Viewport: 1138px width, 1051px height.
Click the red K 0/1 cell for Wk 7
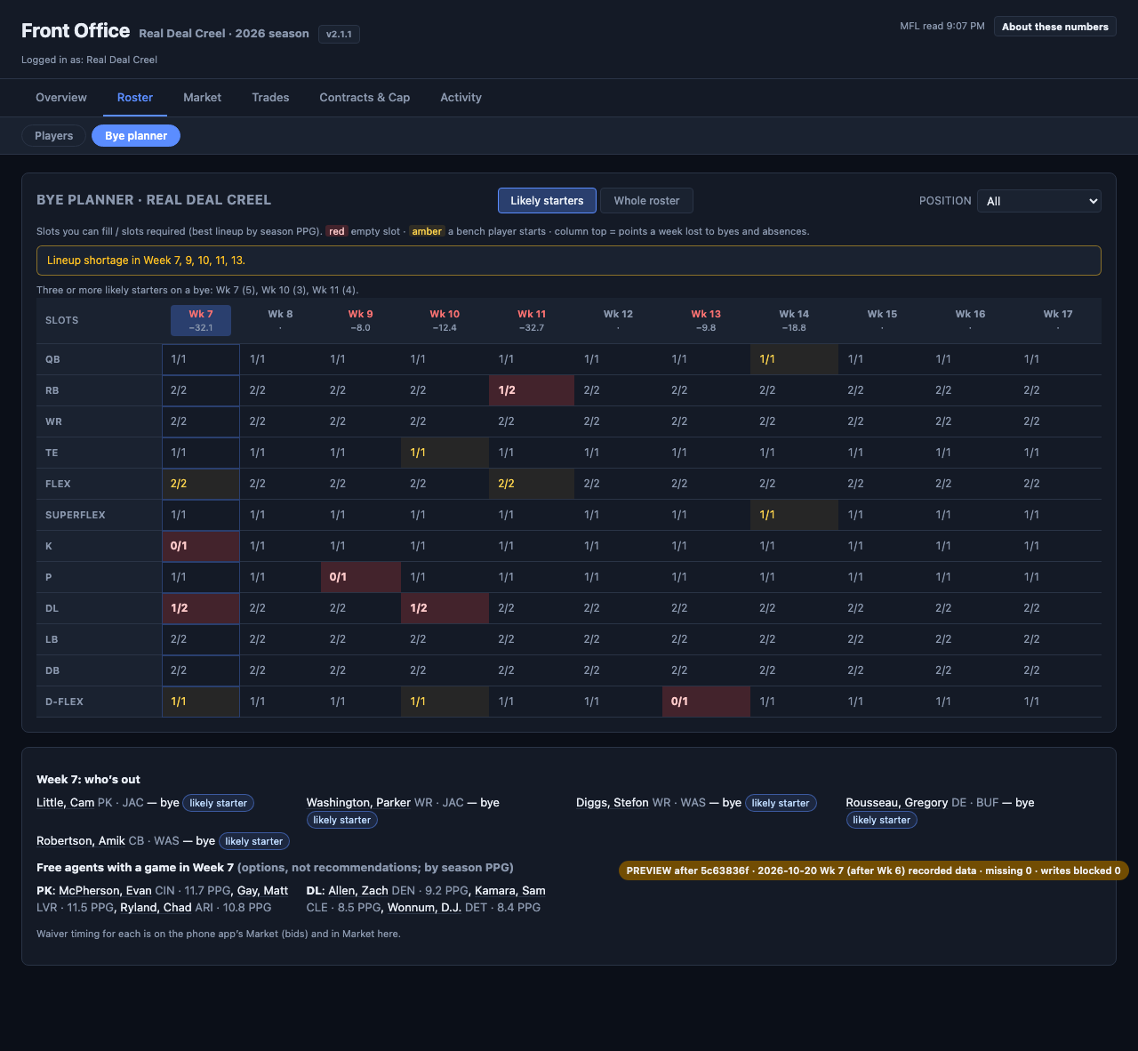click(x=201, y=546)
